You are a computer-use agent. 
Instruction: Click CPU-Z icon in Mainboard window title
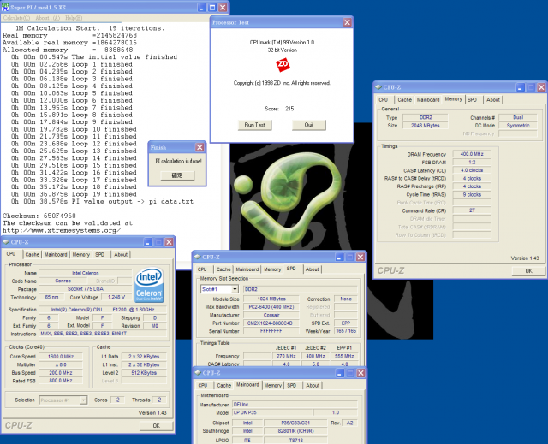point(198,372)
